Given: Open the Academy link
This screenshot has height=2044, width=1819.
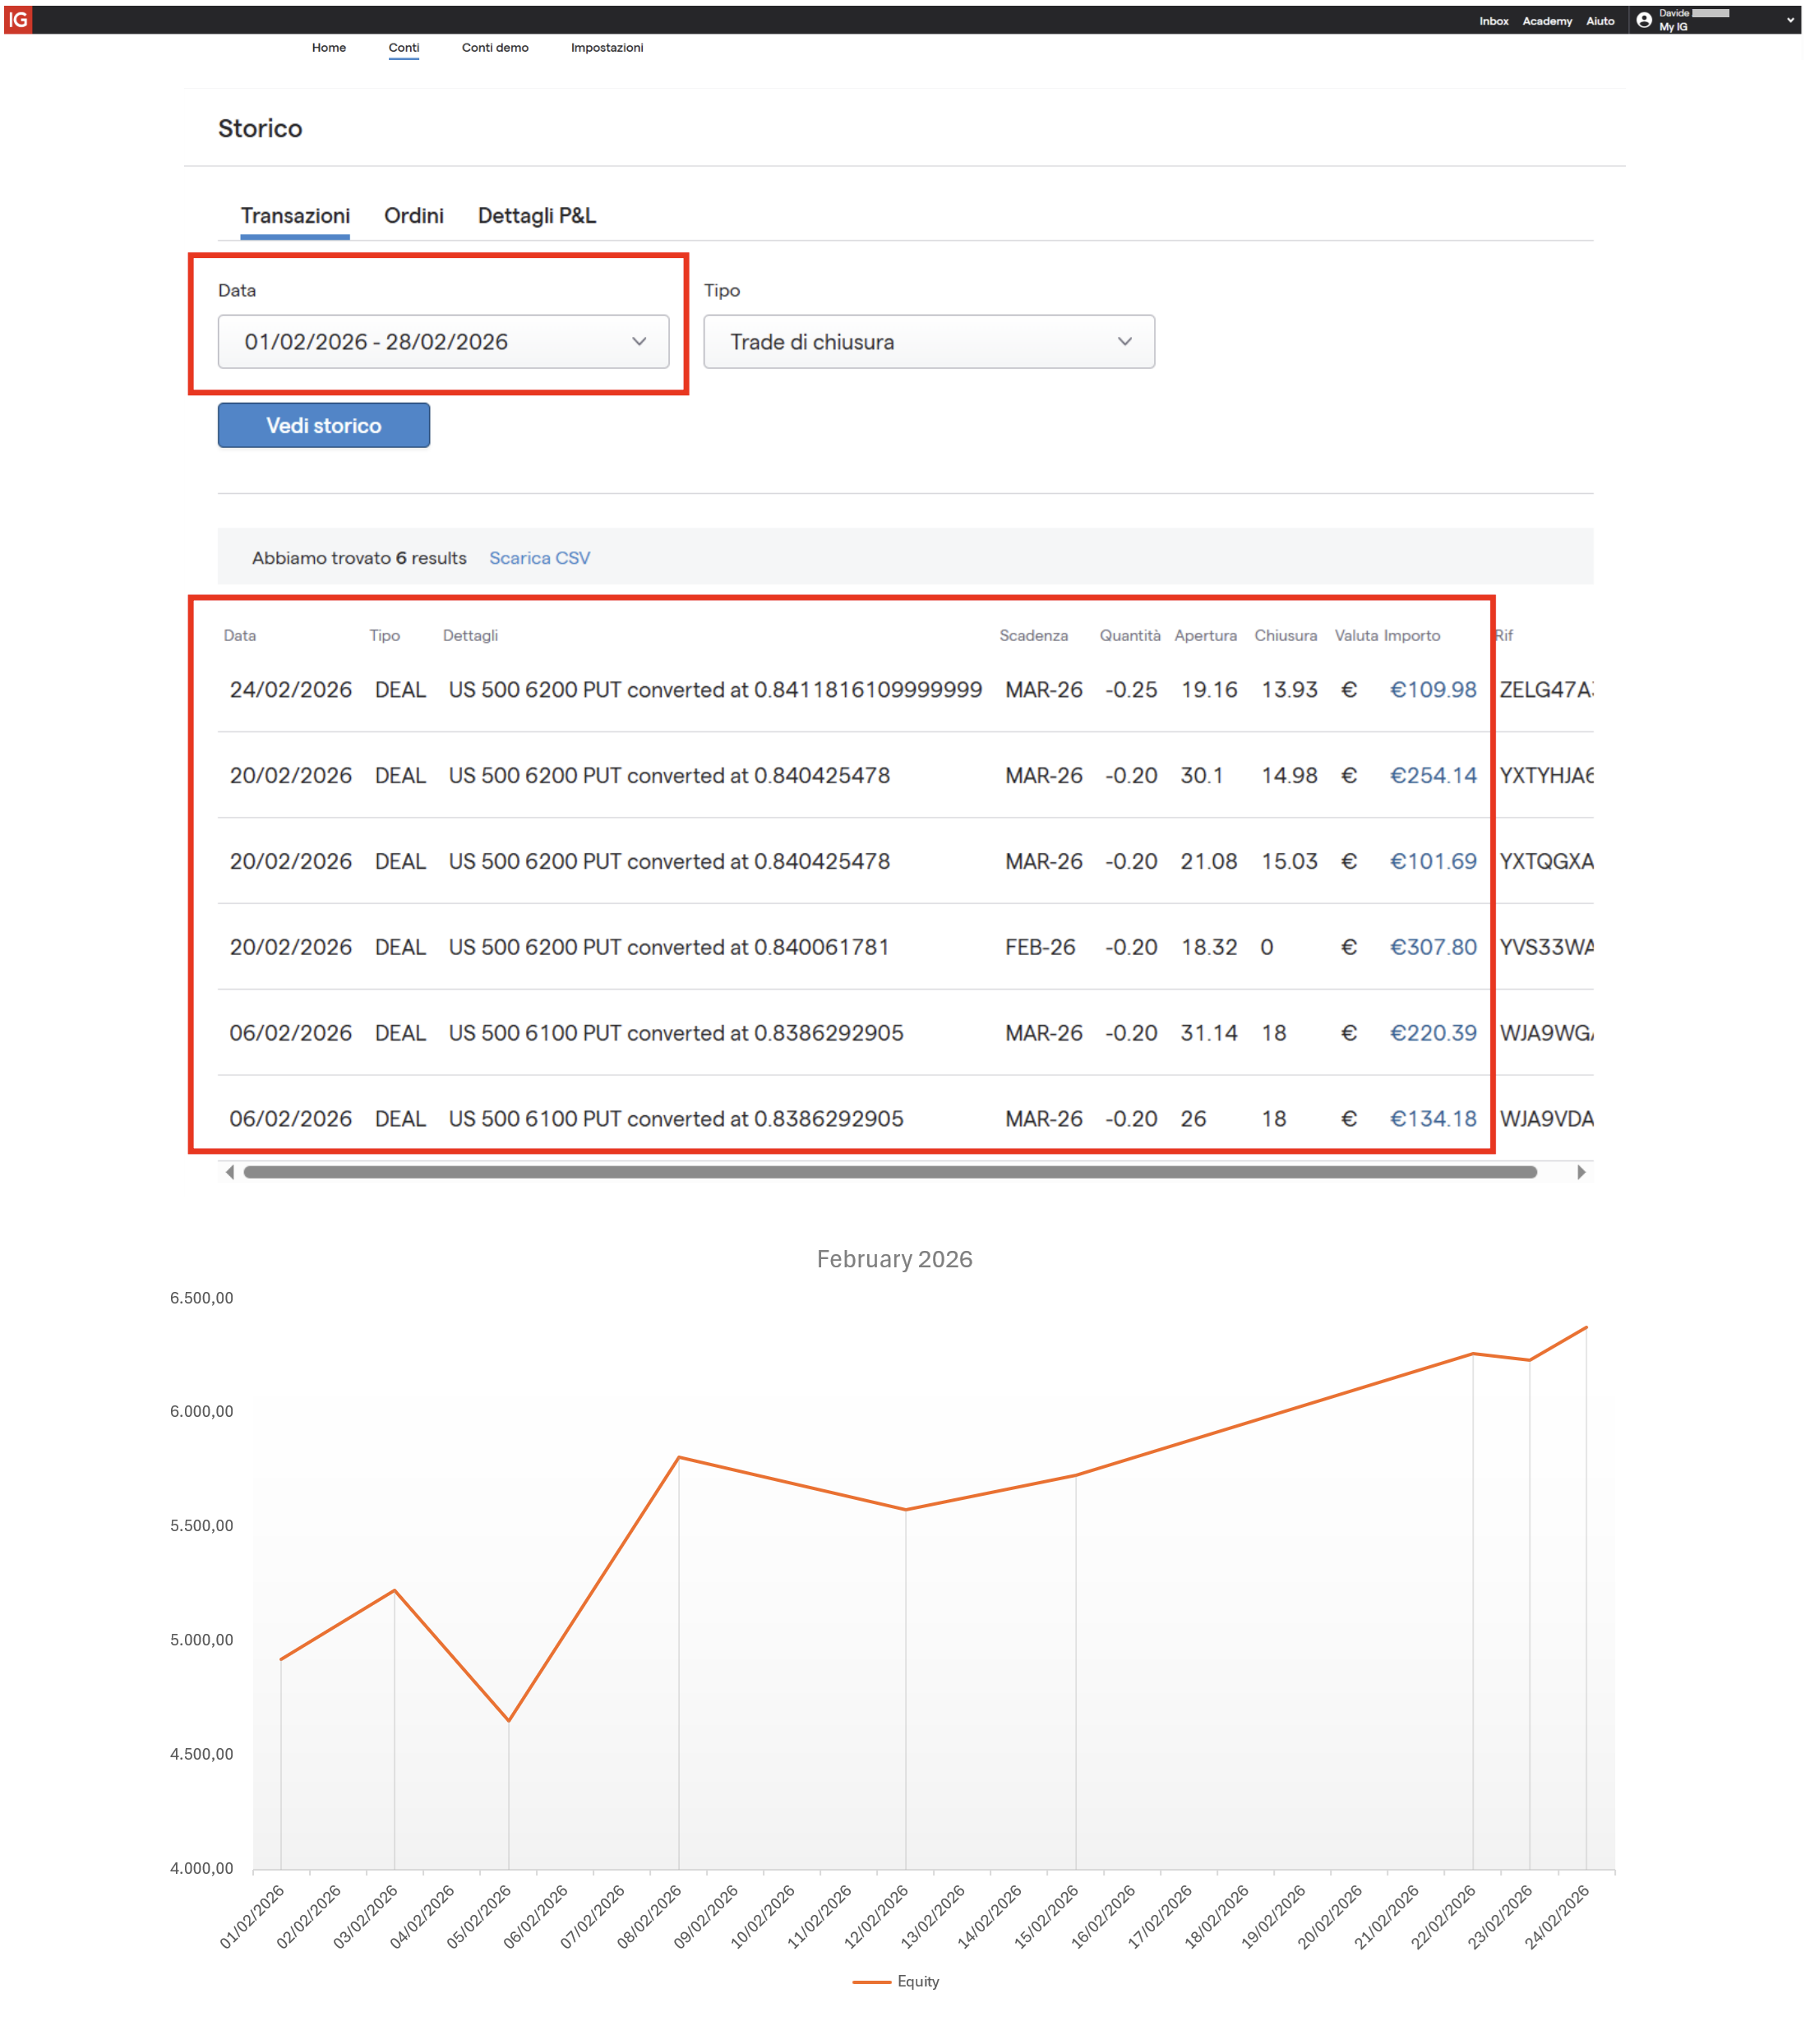Looking at the screenshot, I should pyautogui.click(x=1546, y=21).
